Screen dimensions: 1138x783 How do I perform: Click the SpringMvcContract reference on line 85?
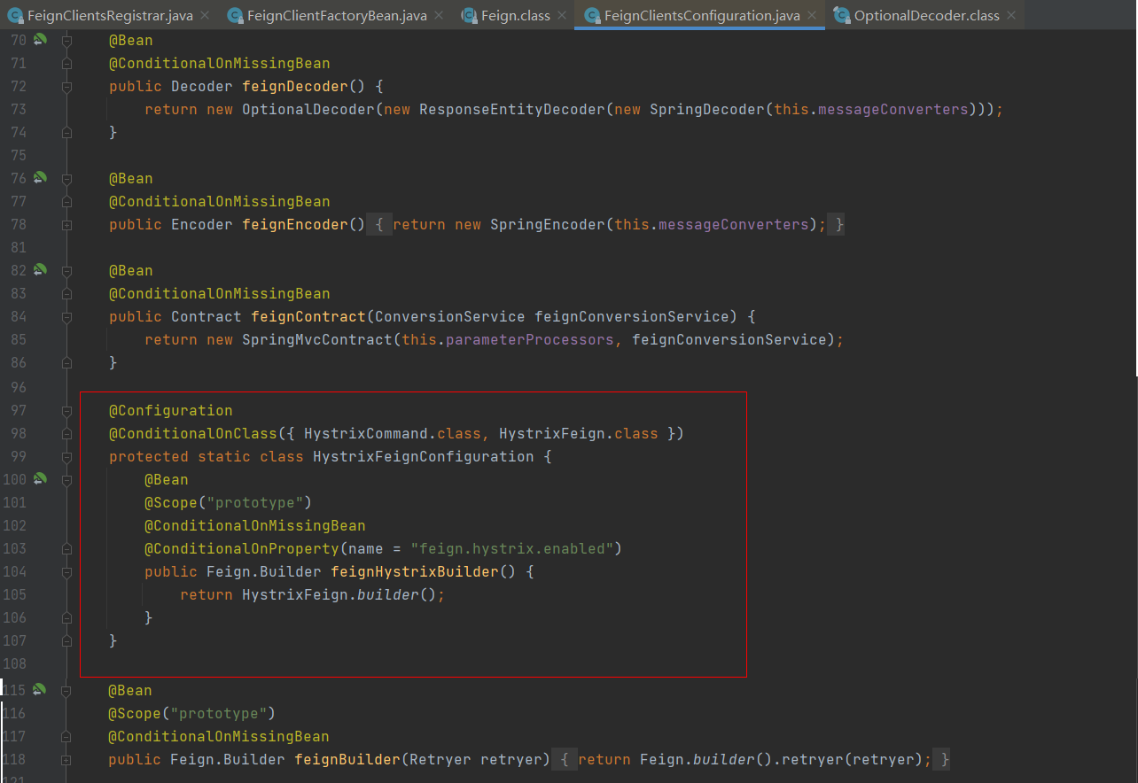click(317, 340)
